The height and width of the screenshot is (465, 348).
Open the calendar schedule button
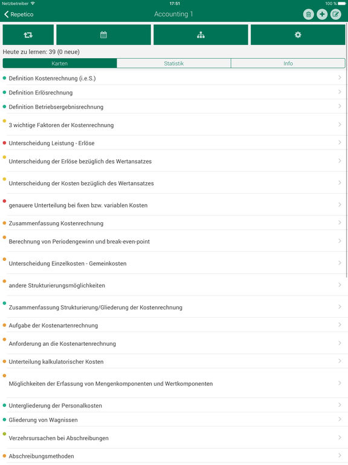[x=103, y=35]
